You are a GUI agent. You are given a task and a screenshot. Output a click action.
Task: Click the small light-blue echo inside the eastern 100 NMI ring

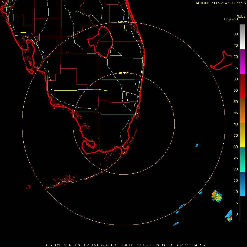pyautogui.click(x=197, y=145)
